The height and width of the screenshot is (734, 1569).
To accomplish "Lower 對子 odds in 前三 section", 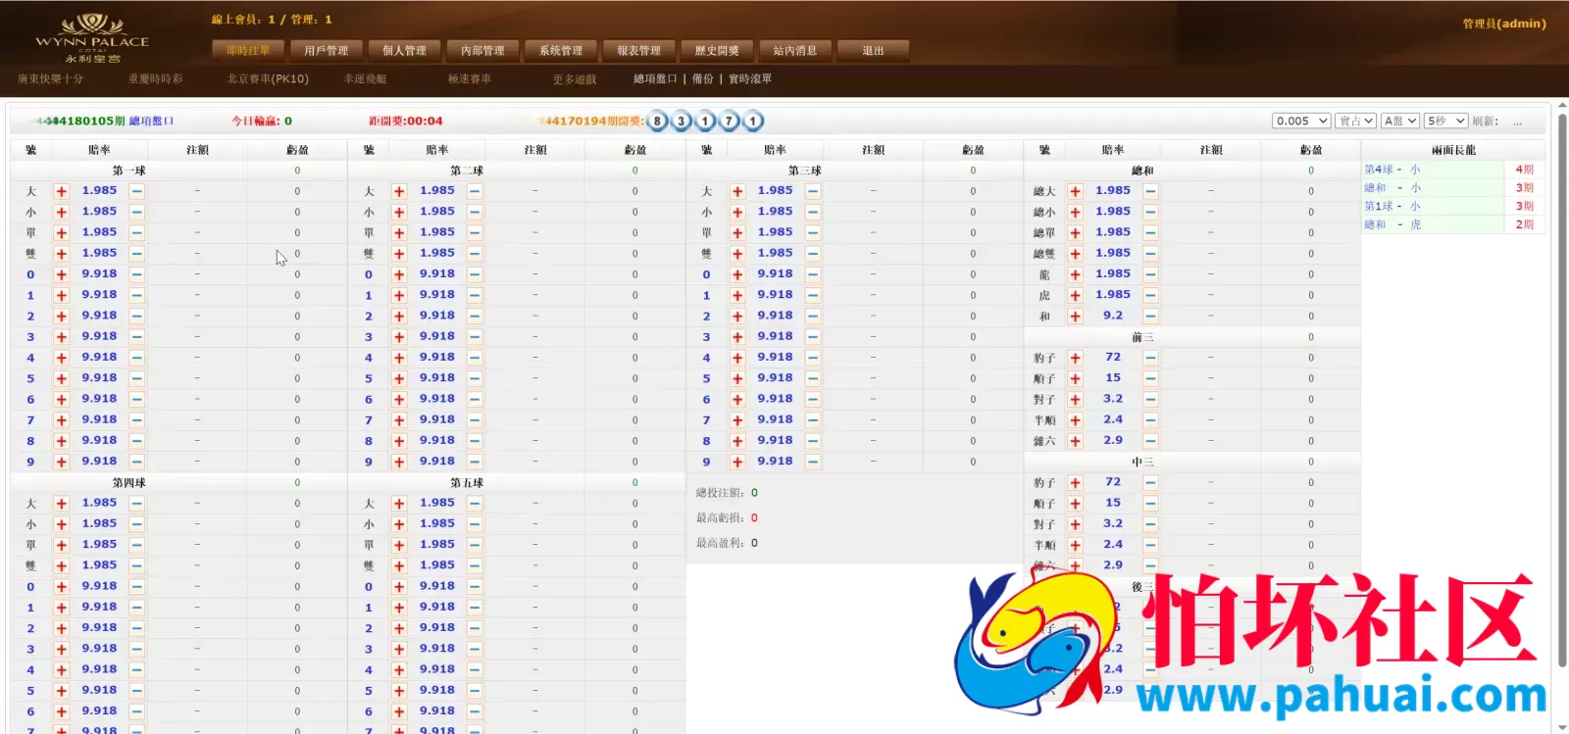I will tap(1150, 400).
